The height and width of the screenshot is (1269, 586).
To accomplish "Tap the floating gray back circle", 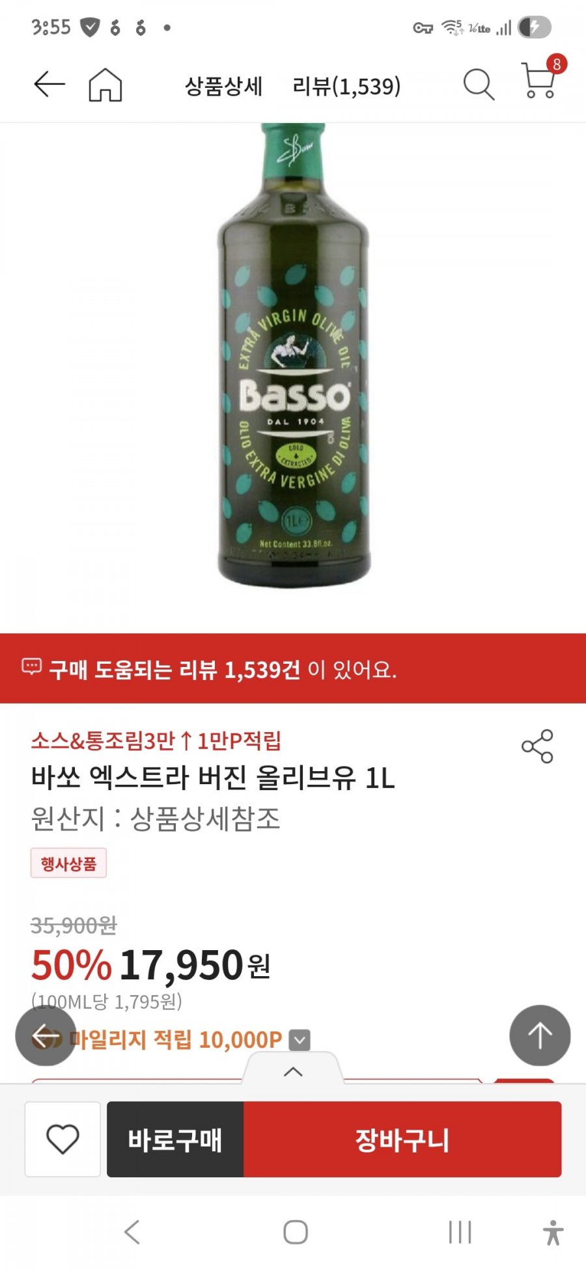I will [x=46, y=1035].
